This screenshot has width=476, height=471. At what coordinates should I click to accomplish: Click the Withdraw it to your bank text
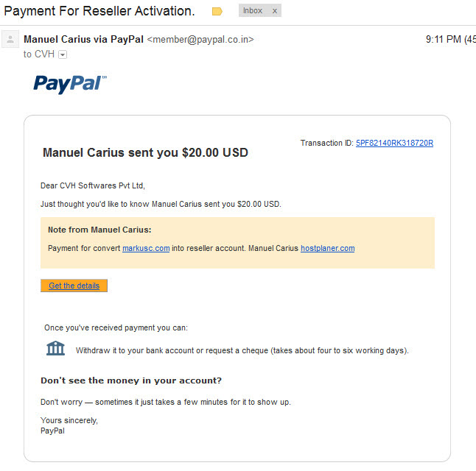242,350
